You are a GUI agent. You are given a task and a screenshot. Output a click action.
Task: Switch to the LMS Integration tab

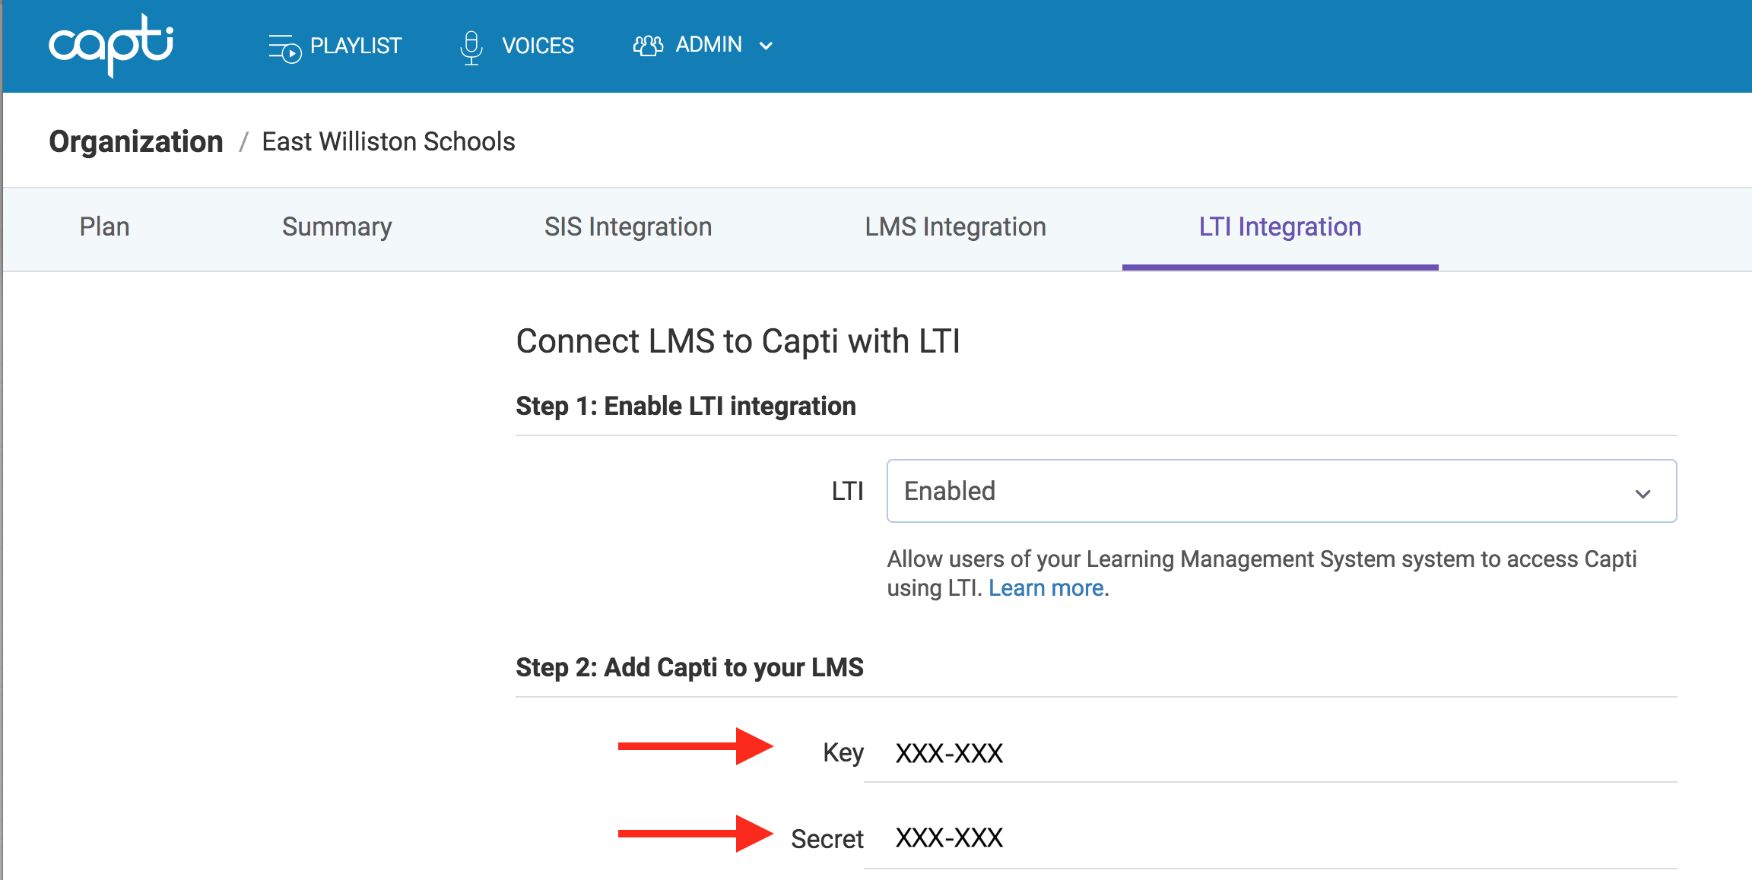(955, 226)
